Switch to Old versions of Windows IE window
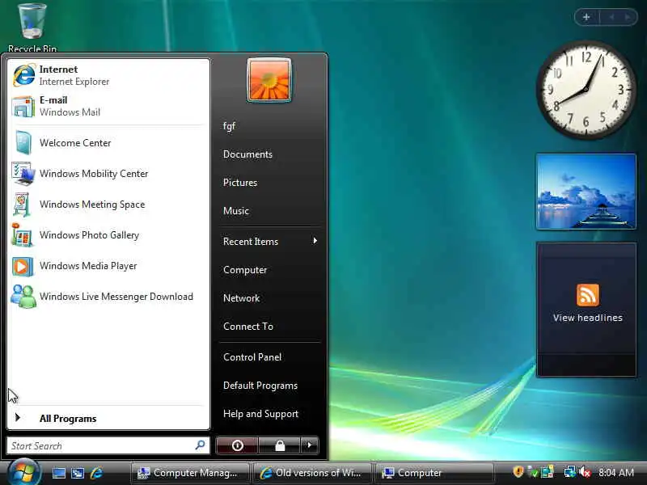Image resolution: width=647 pixels, height=485 pixels. coord(312,473)
